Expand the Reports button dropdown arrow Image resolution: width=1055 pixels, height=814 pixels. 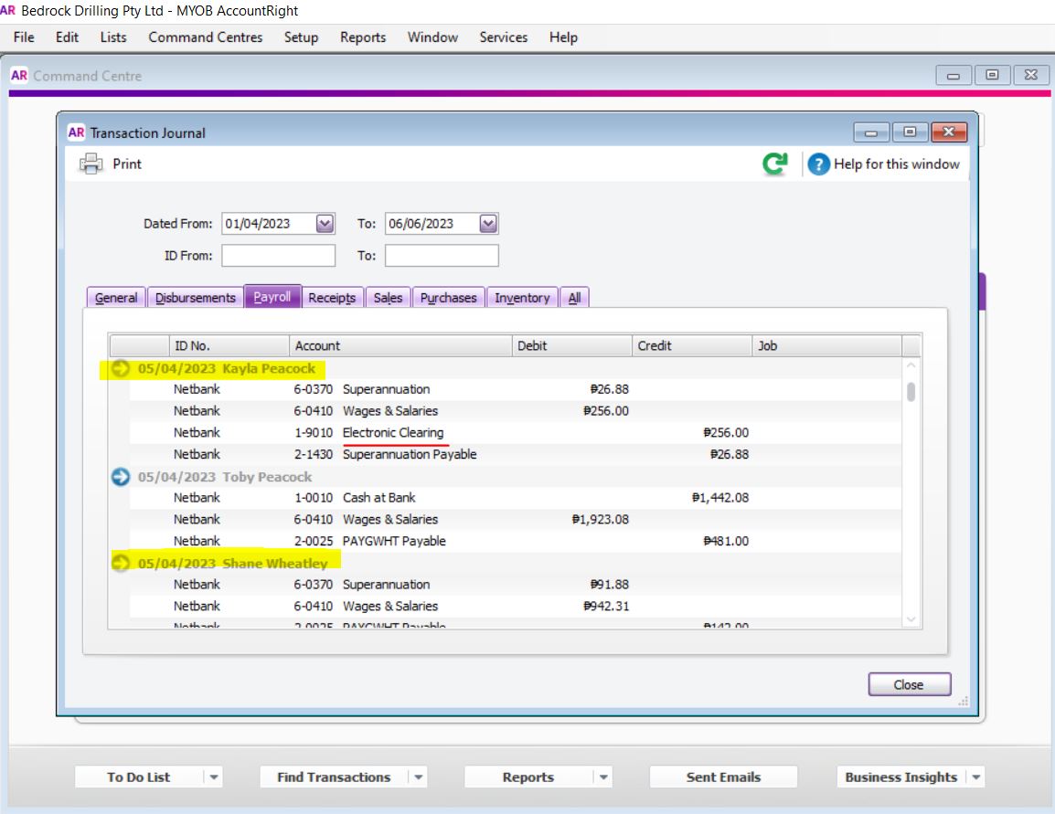(603, 777)
